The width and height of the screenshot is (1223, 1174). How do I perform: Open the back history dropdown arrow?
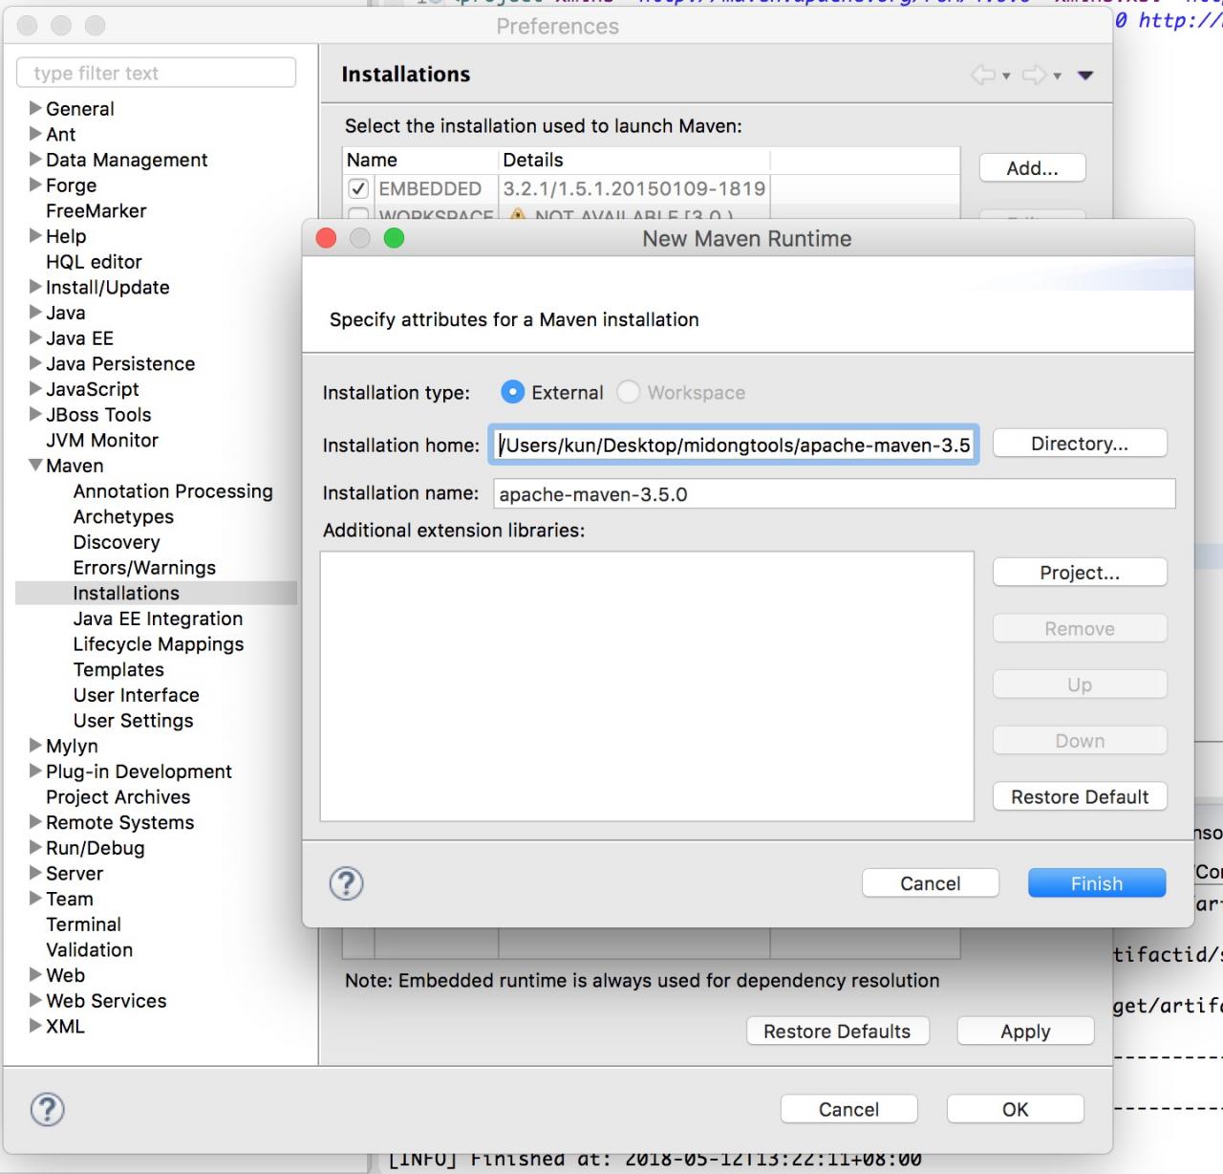1006,76
